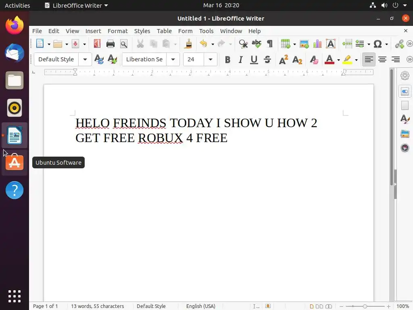Export directly as PDF
The image size is (413, 310).
pos(97,44)
